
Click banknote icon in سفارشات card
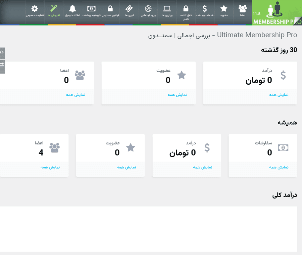(x=283, y=148)
